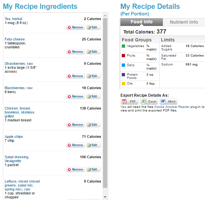Export recipe details to Excel
Screen dimensions: 205x200
pyautogui.click(x=149, y=102)
